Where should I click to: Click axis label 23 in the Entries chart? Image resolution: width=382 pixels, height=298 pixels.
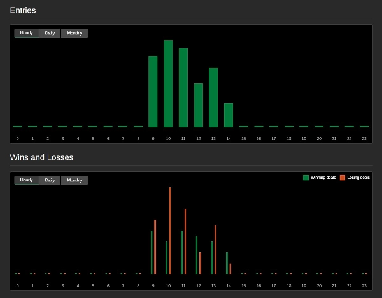(x=364, y=139)
